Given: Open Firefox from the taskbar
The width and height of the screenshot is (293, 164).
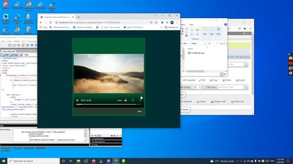Looking at the screenshot, I should [93, 161].
